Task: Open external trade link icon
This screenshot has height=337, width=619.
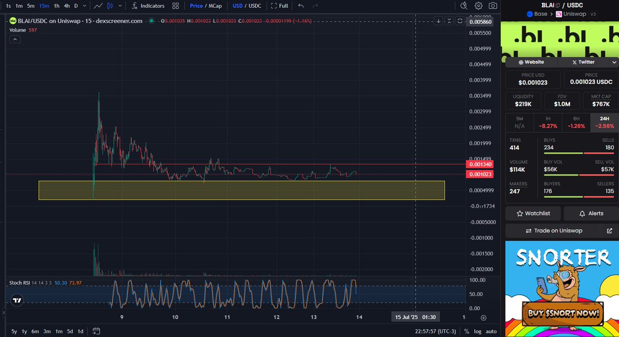Action: point(609,231)
